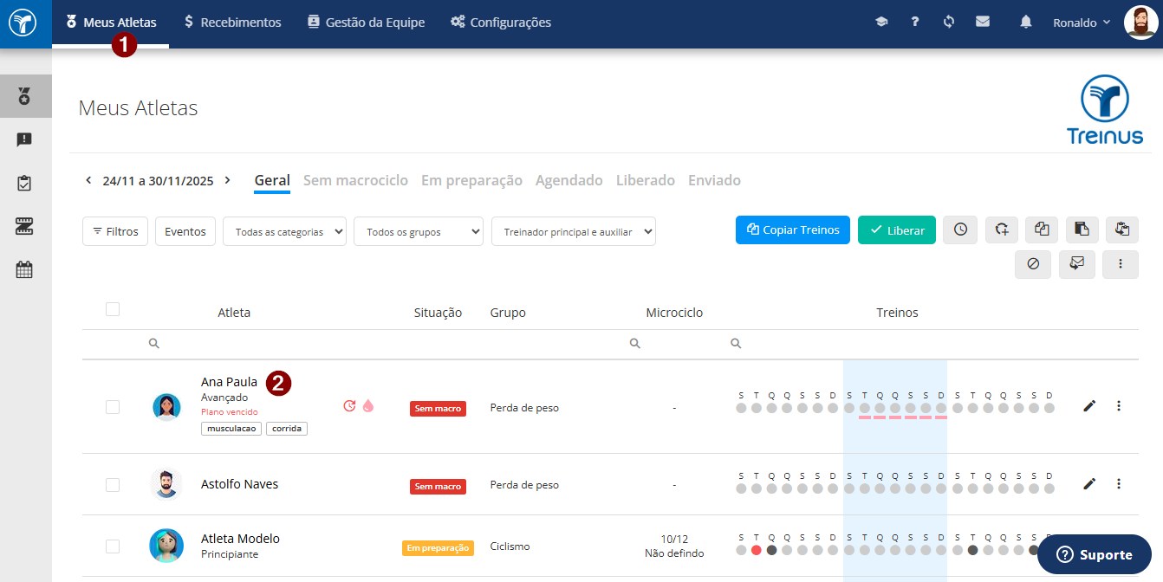Expand the Ronaldo user menu
This screenshot has width=1163, height=582.
point(1082,23)
